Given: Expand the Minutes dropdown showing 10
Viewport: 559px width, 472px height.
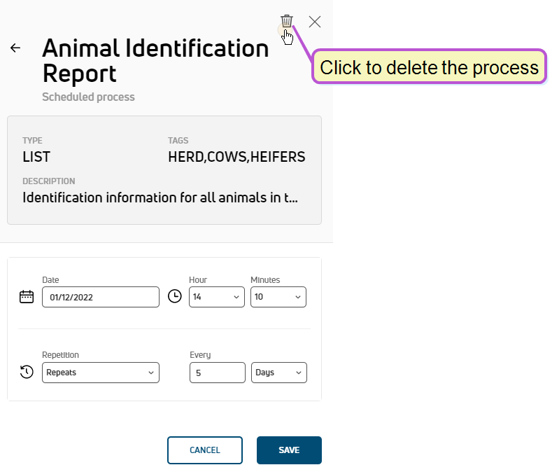Looking at the screenshot, I should (278, 297).
